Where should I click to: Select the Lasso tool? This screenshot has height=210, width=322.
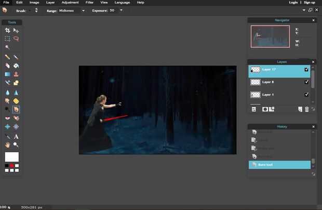pos(16,38)
